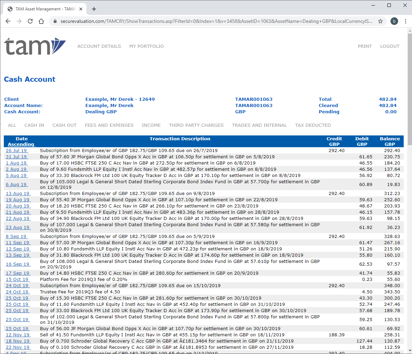Open the 1 Aug 19 transaction
The height and width of the screenshot is (354, 412).
click(x=17, y=163)
